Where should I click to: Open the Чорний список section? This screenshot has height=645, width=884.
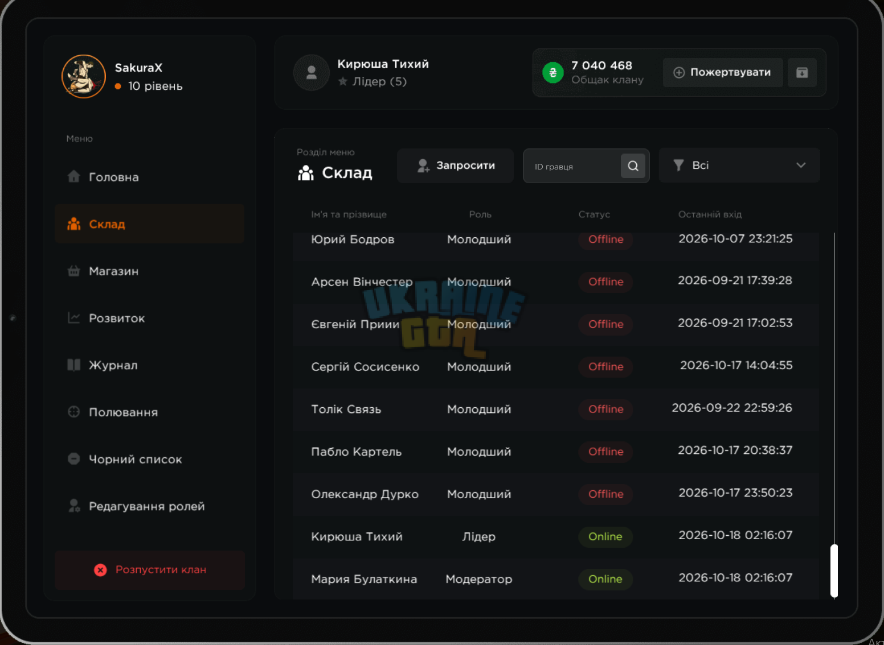tap(149, 459)
